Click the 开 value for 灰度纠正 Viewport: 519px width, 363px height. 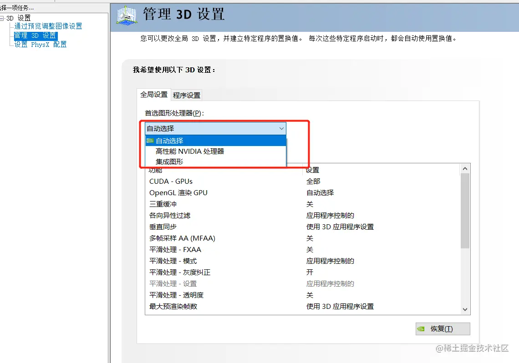(310, 272)
